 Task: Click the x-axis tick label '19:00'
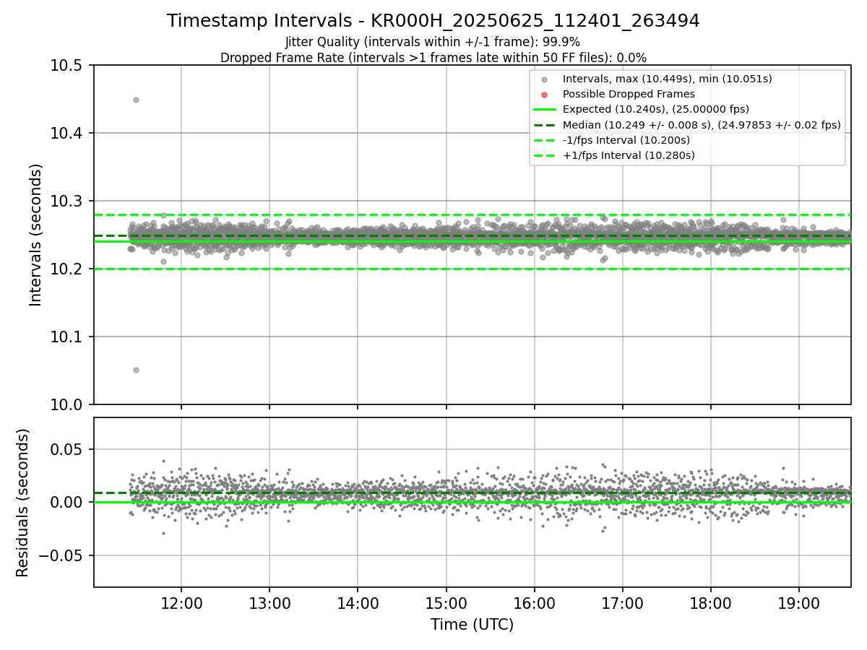pyautogui.click(x=798, y=602)
